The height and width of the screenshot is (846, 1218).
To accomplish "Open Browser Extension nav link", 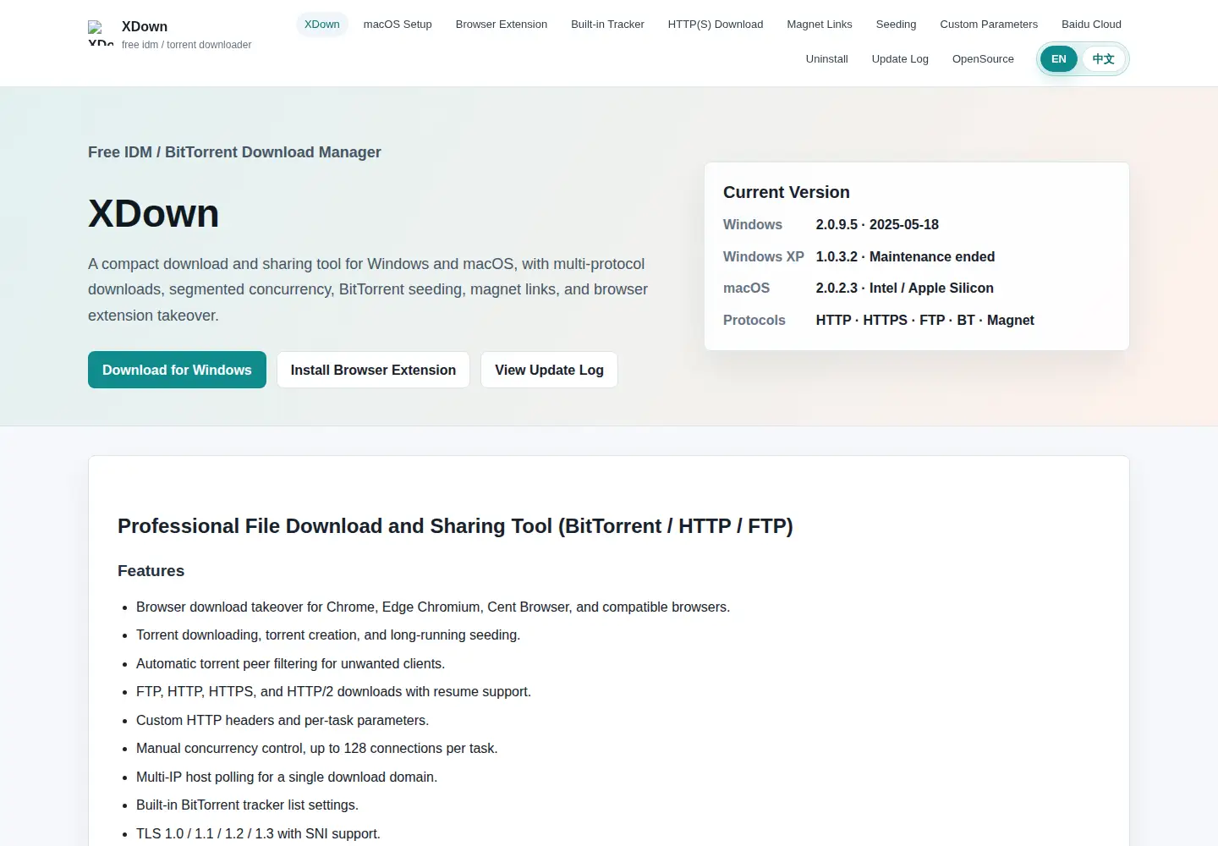I will 502,25.
